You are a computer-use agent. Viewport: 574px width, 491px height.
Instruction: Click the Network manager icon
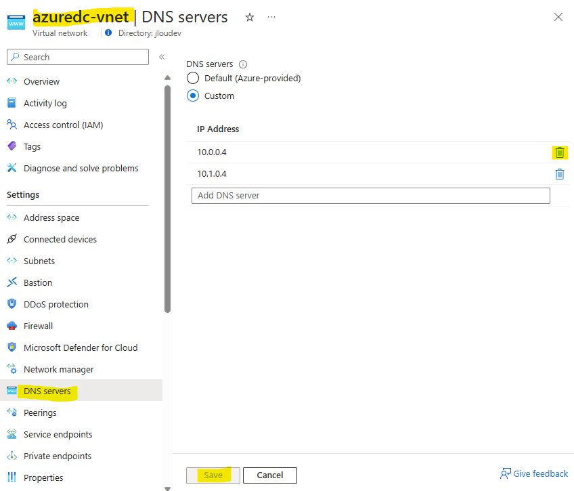click(x=12, y=368)
